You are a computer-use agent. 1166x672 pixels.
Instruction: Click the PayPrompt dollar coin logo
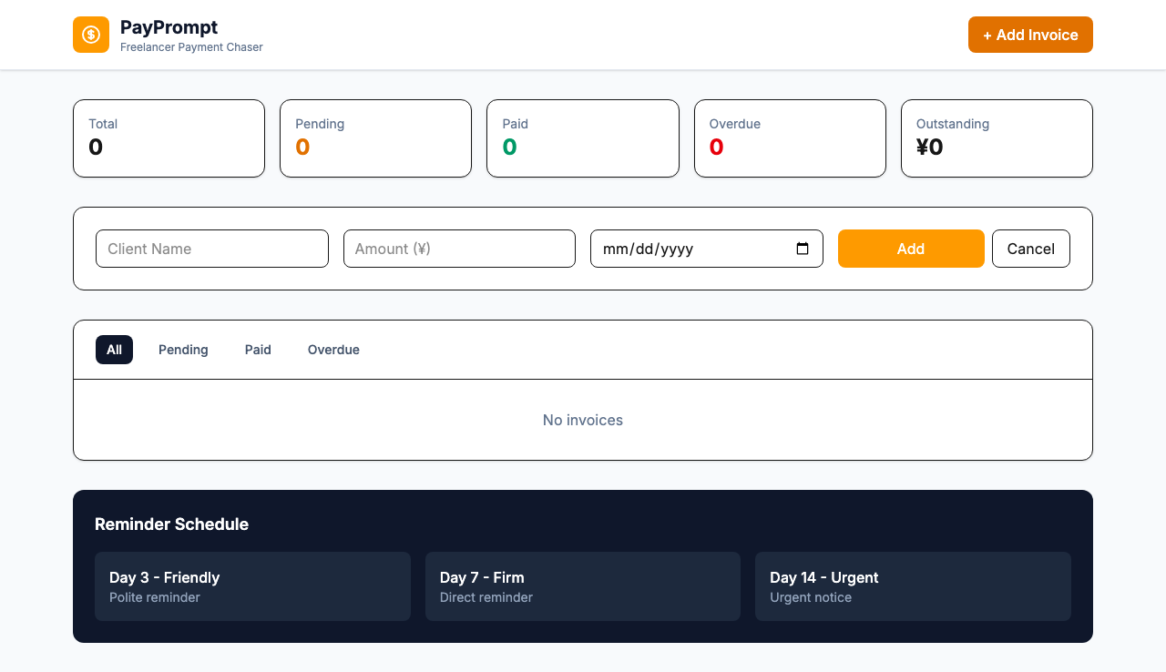91,35
